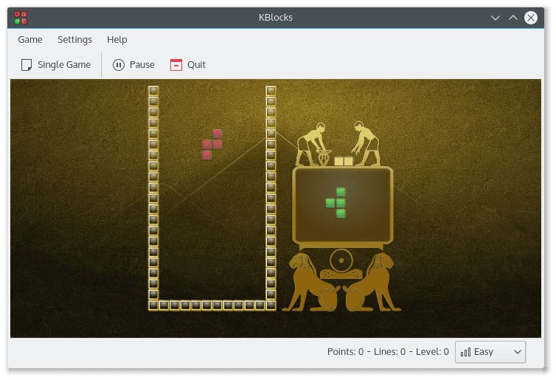The width and height of the screenshot is (556, 380).
Task: Click the KBlocks window title
Action: point(276,18)
